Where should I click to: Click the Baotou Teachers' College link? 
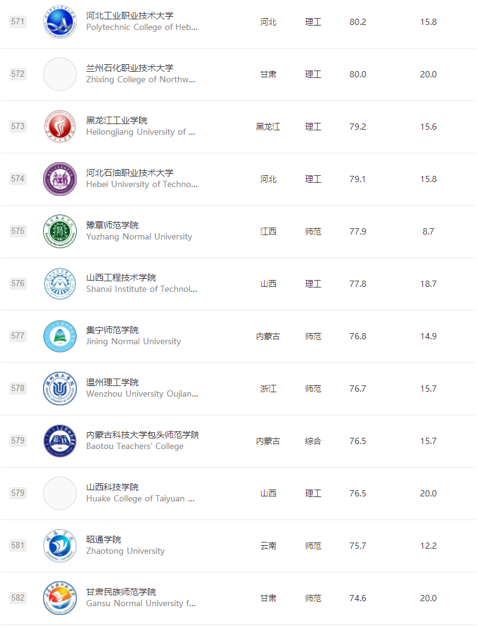pos(135,447)
